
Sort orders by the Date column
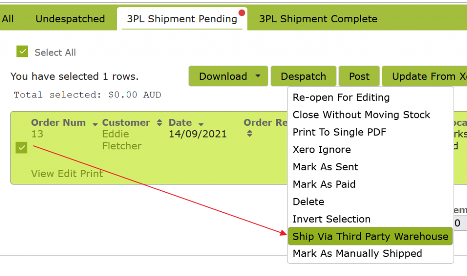201,123
